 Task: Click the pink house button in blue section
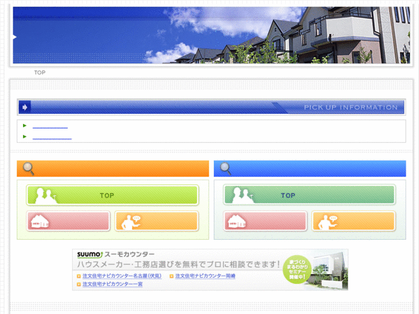[x=265, y=221]
